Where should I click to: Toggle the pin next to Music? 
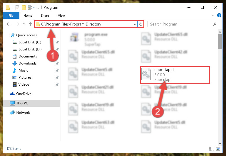pyautogui.click(x=57, y=70)
